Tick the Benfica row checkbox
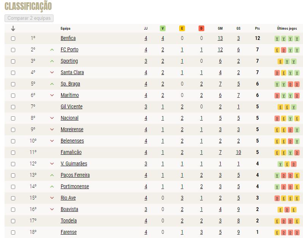303x238 pixels. tap(13, 38)
